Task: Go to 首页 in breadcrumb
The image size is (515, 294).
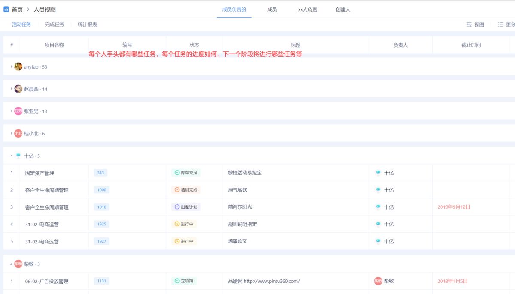Action: 17,9
